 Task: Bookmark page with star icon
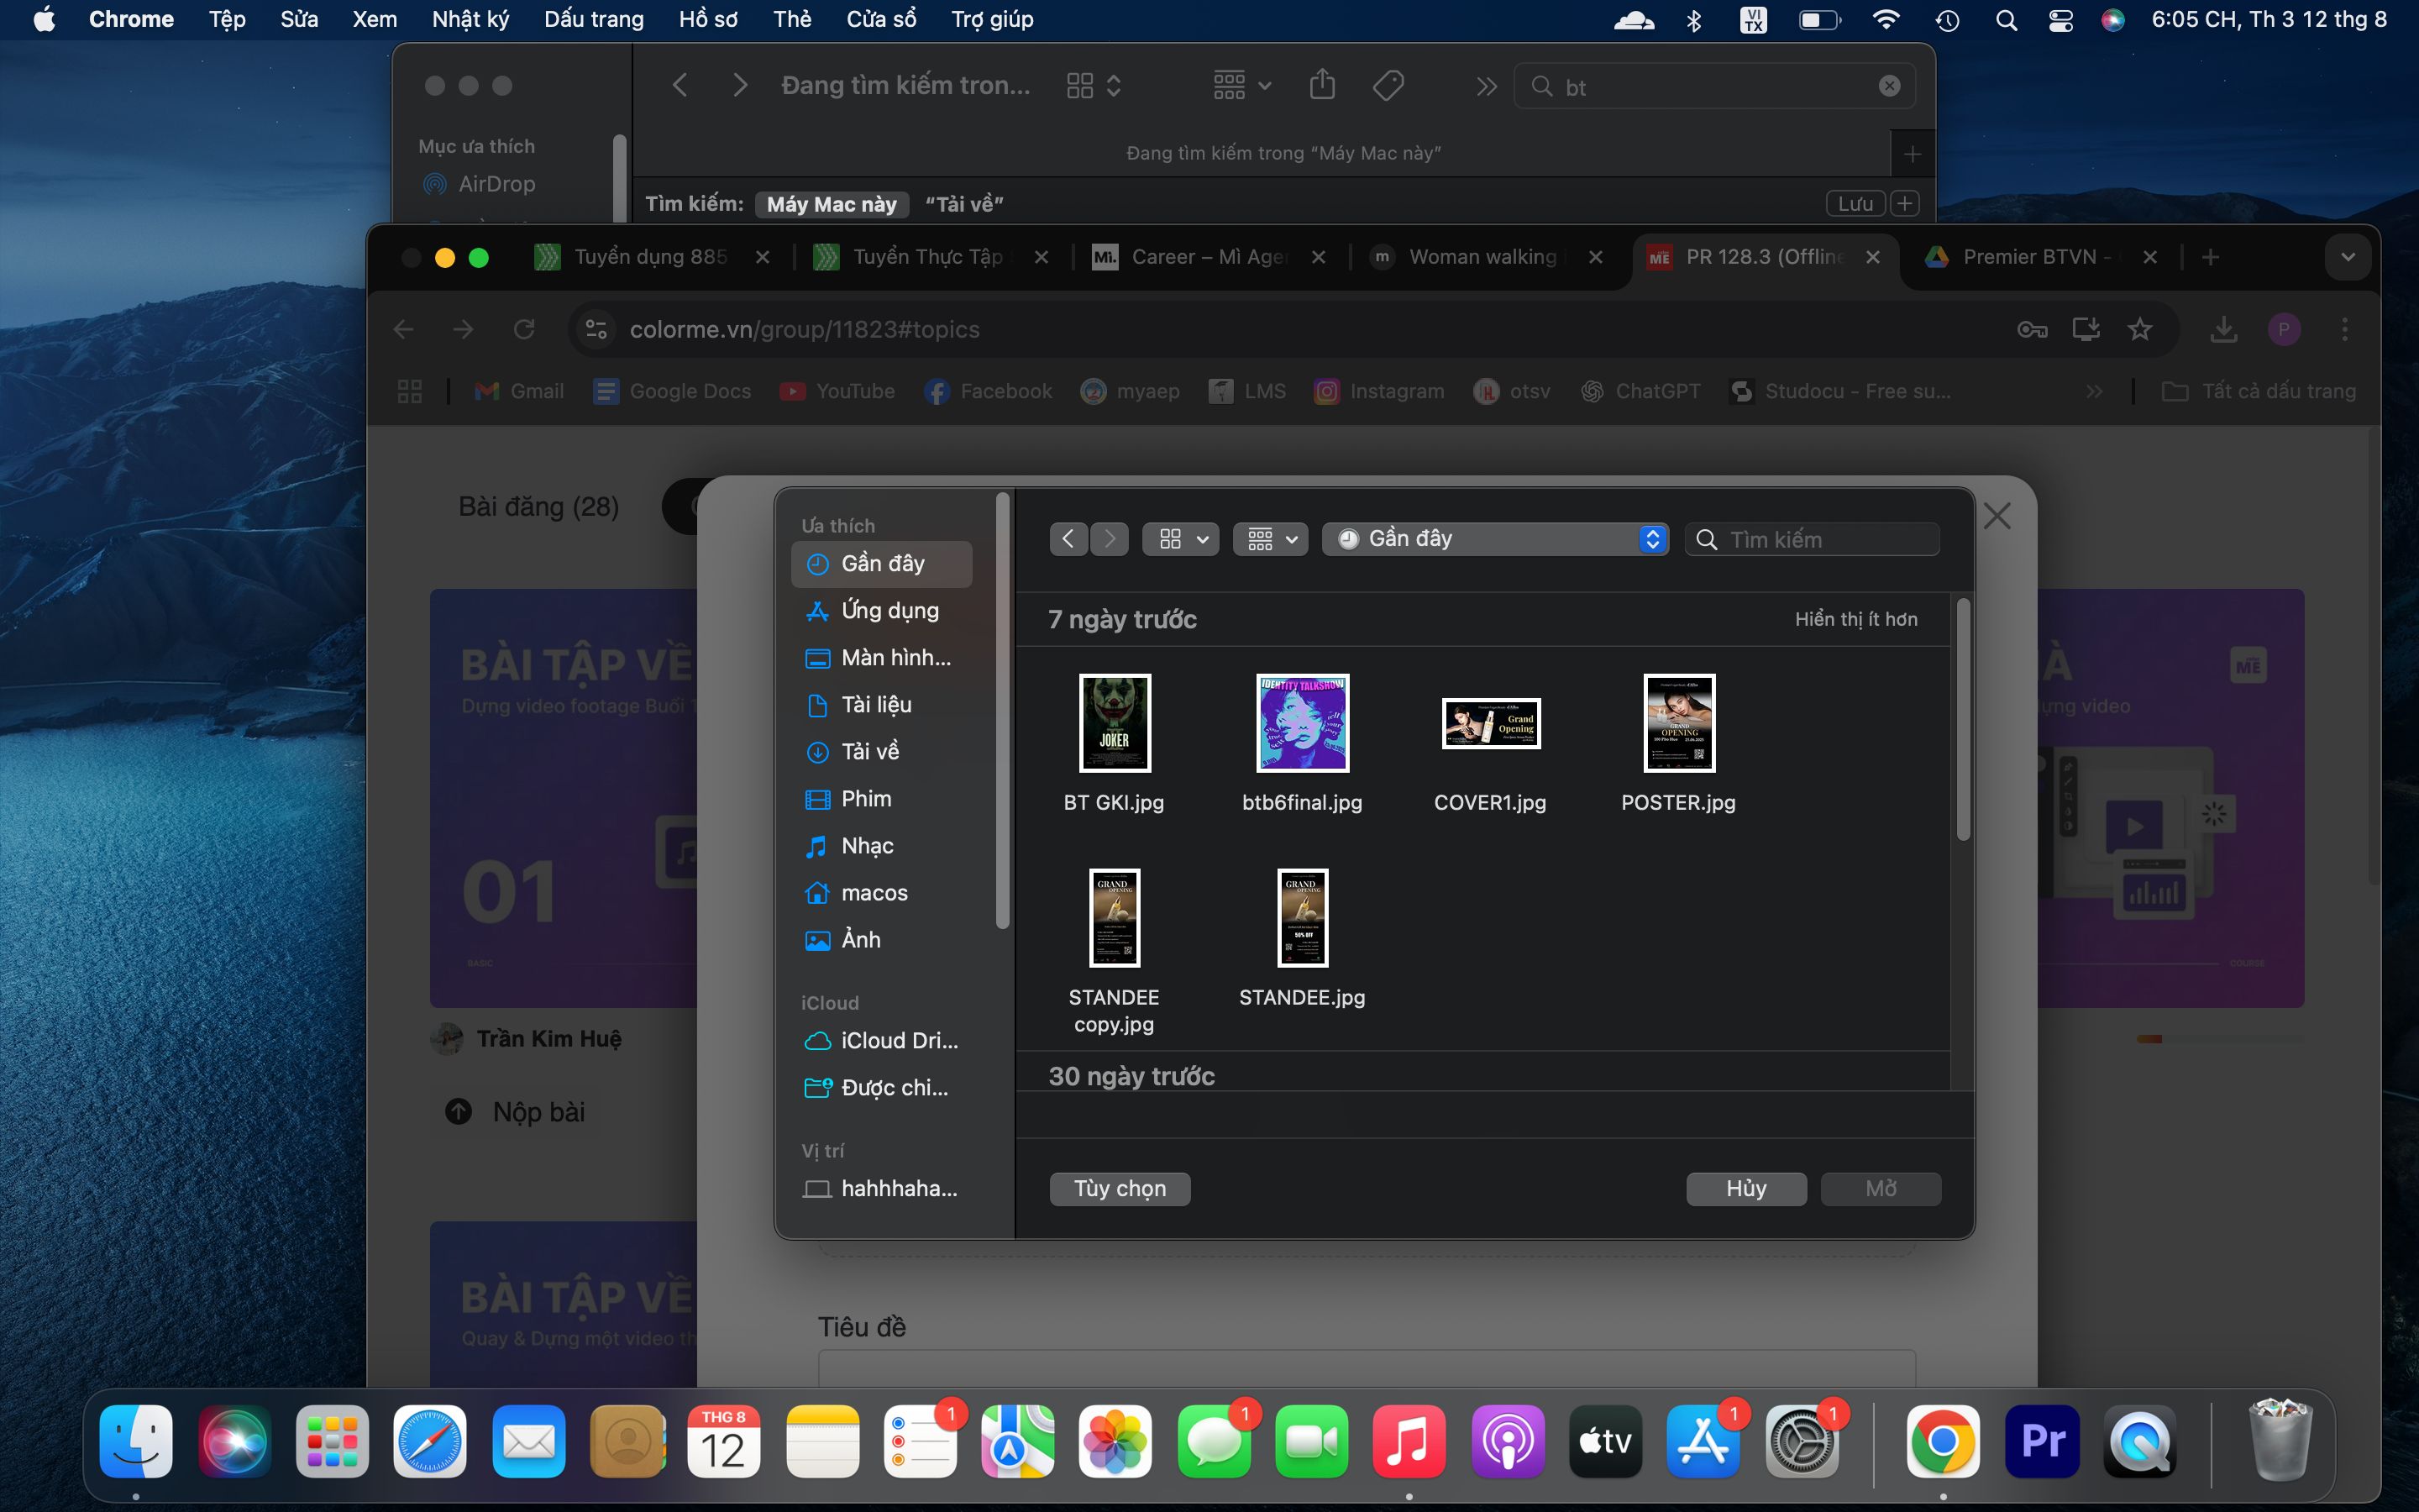click(2140, 330)
